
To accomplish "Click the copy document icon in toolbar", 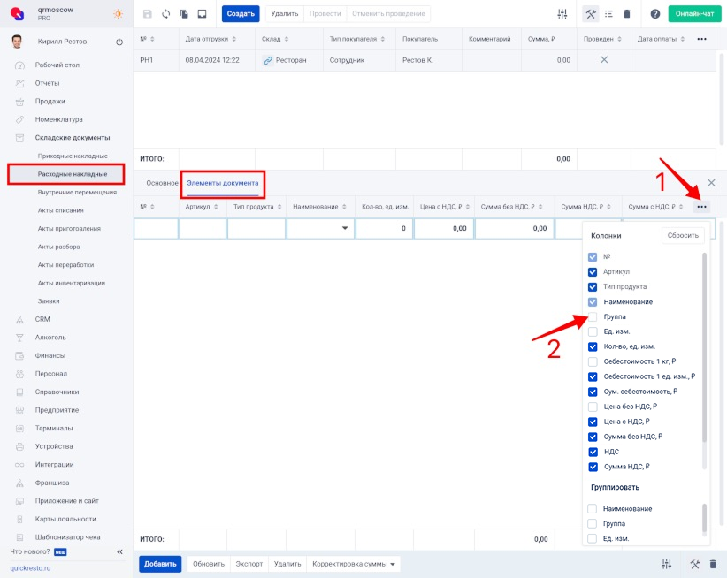I will [184, 14].
